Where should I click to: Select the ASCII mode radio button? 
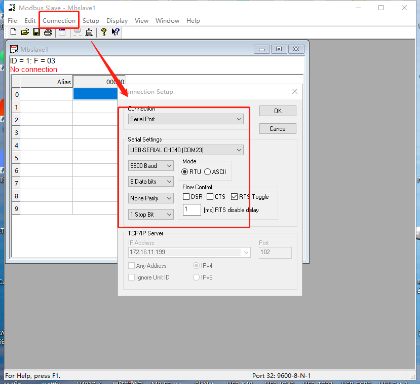point(208,172)
